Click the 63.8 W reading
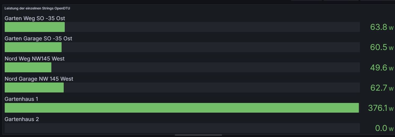 click(x=381, y=27)
